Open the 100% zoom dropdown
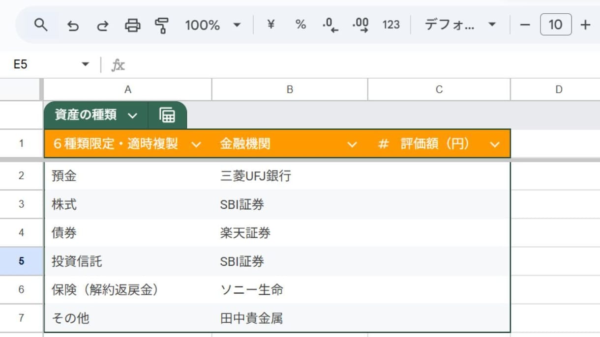This screenshot has width=600, height=337. click(x=212, y=25)
